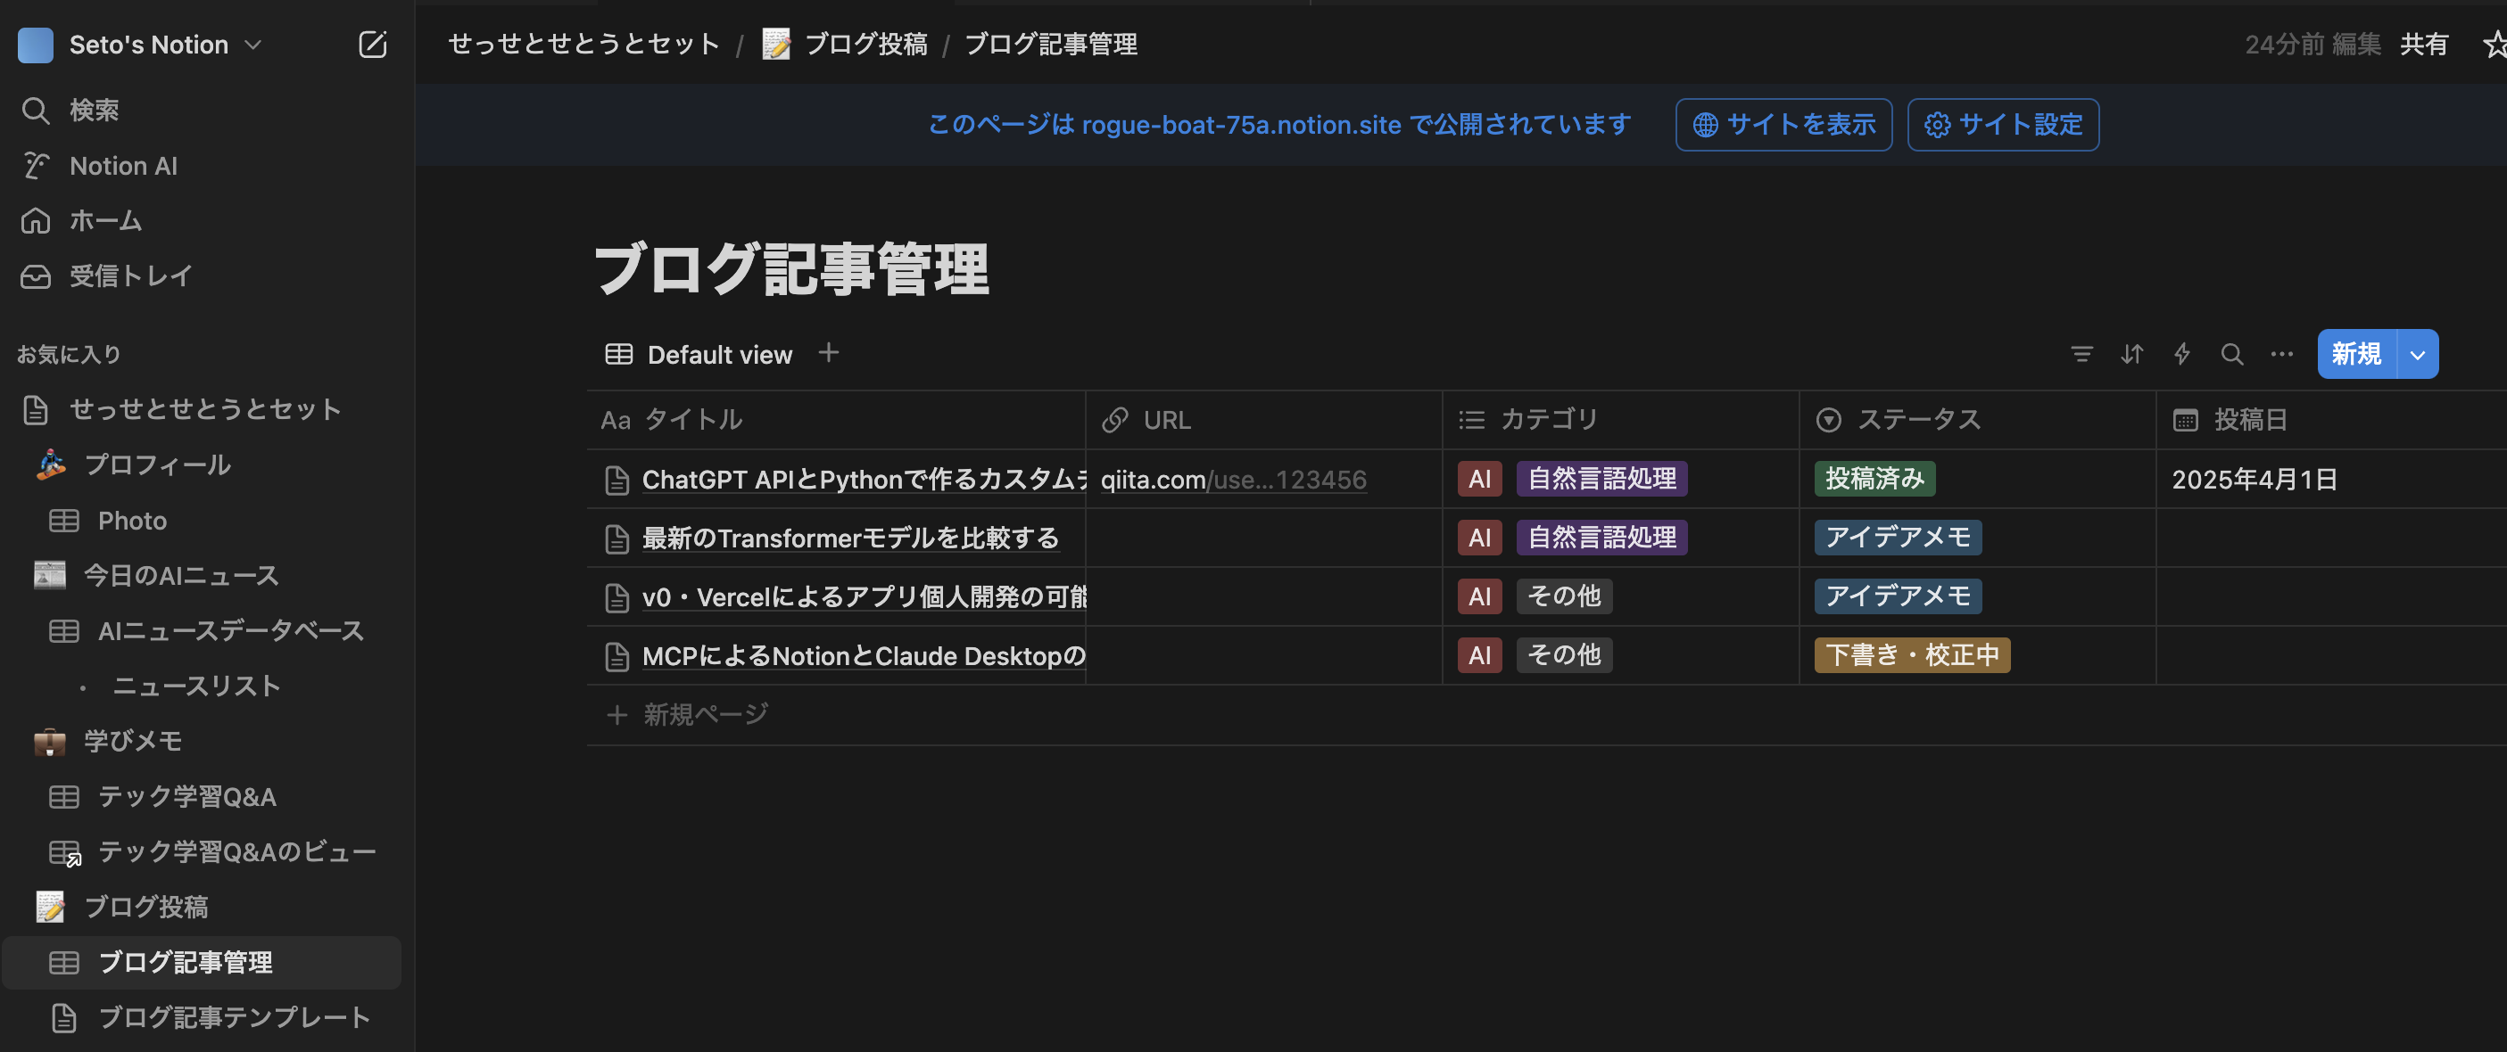
Task: Click the new page compose icon
Action: 372,45
